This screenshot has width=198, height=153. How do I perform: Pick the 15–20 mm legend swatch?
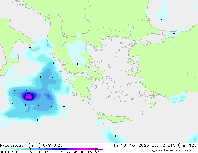coord(49,149)
